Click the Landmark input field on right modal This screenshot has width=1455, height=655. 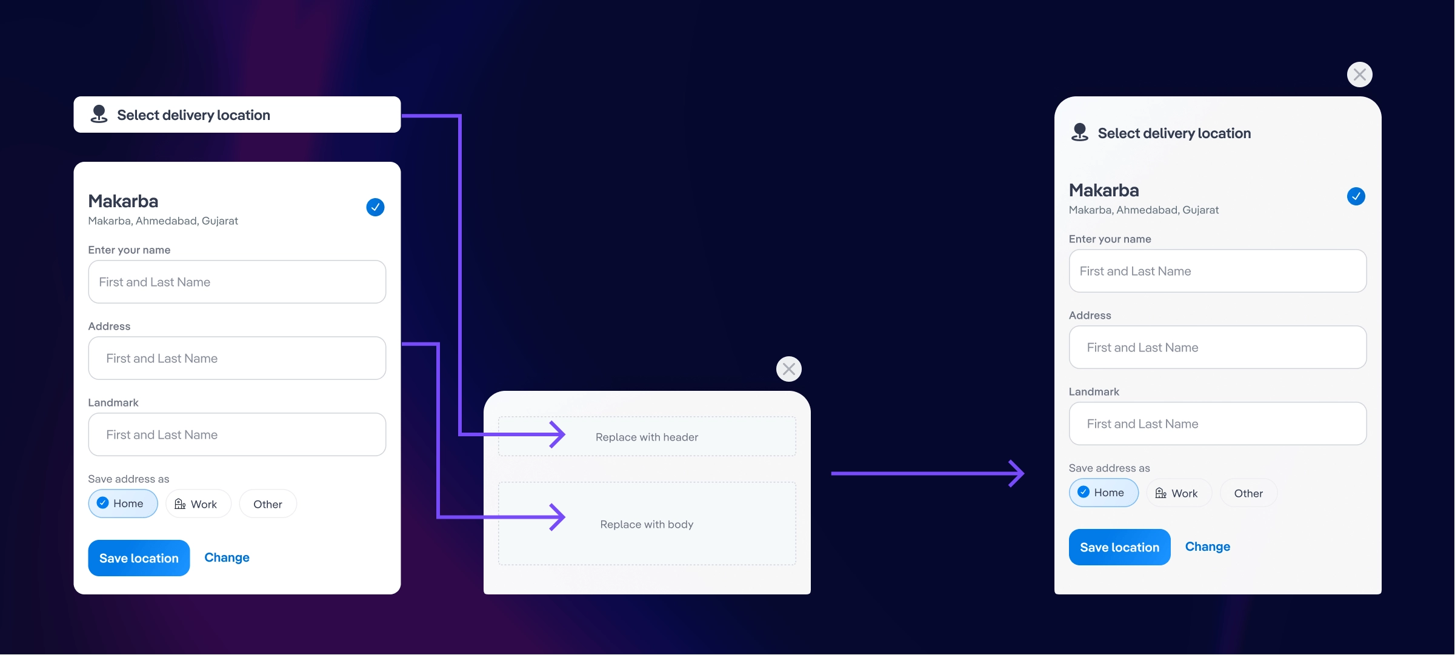1217,422
